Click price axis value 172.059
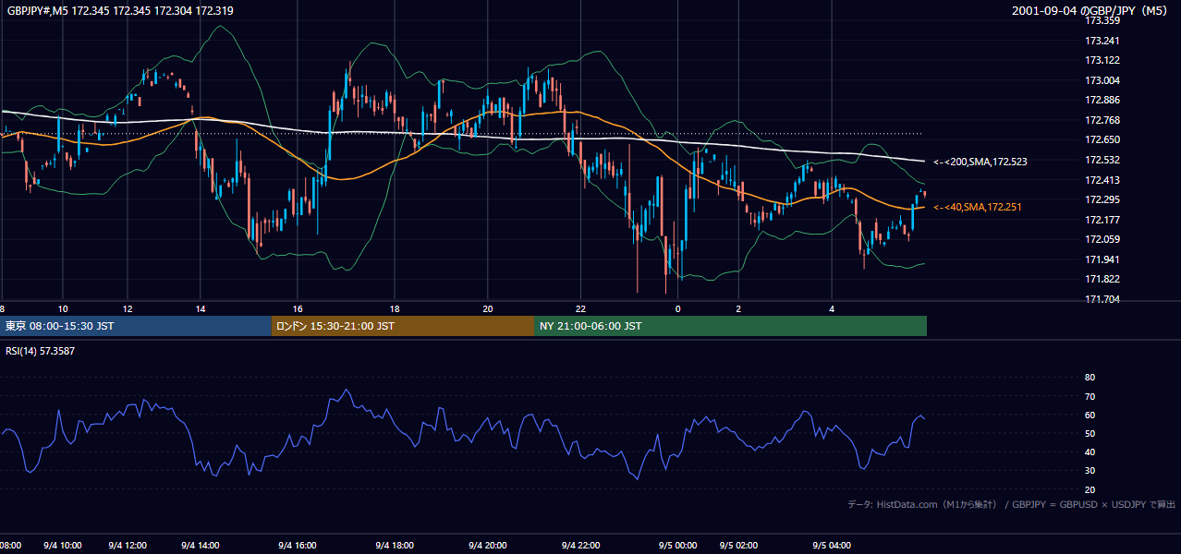This screenshot has width=1181, height=554. (x=1102, y=240)
